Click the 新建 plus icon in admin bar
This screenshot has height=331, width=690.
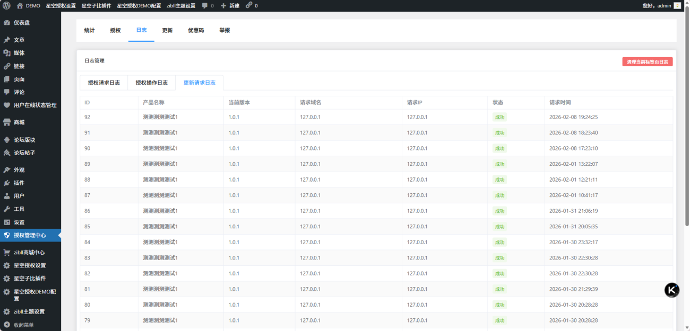point(223,6)
